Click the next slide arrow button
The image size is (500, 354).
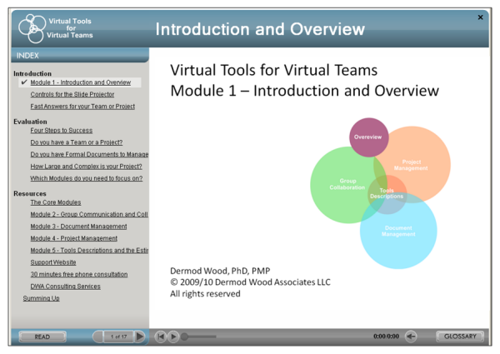click(x=139, y=337)
